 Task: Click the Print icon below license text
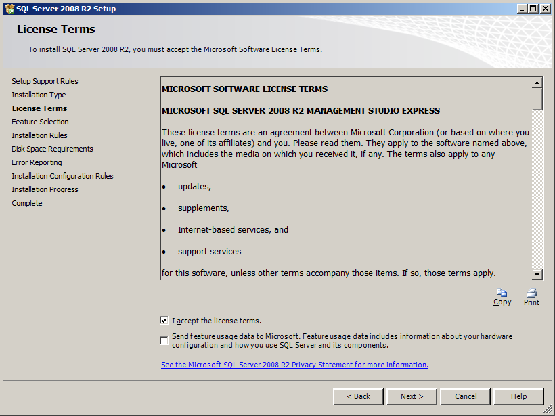(x=531, y=293)
